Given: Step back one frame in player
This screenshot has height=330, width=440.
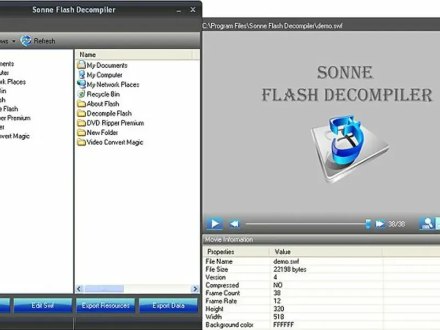Looking at the screenshot, I should [234, 224].
